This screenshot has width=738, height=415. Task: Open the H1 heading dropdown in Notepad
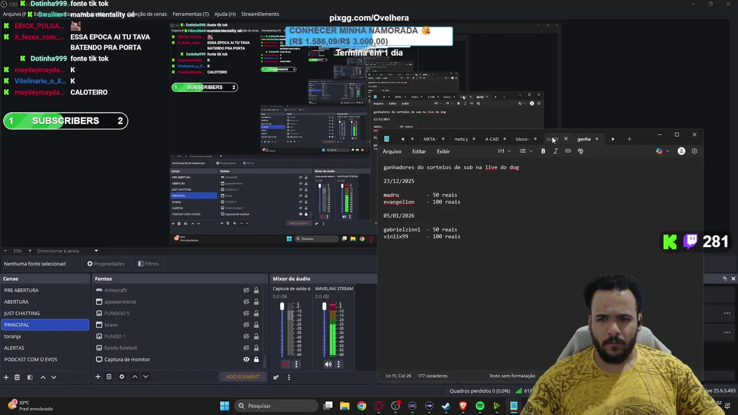[504, 151]
